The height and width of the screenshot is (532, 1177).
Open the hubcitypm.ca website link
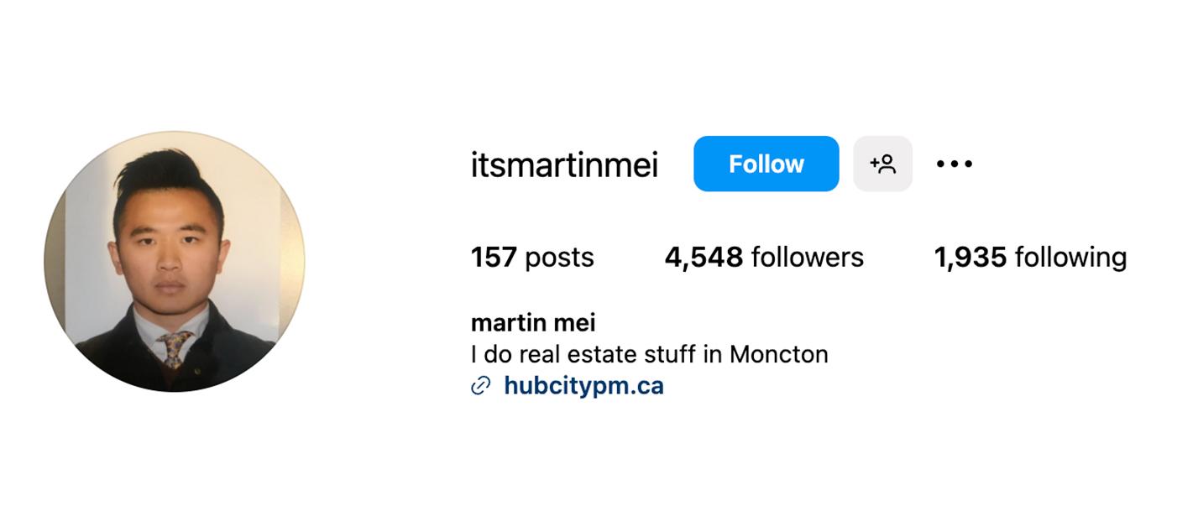[583, 386]
